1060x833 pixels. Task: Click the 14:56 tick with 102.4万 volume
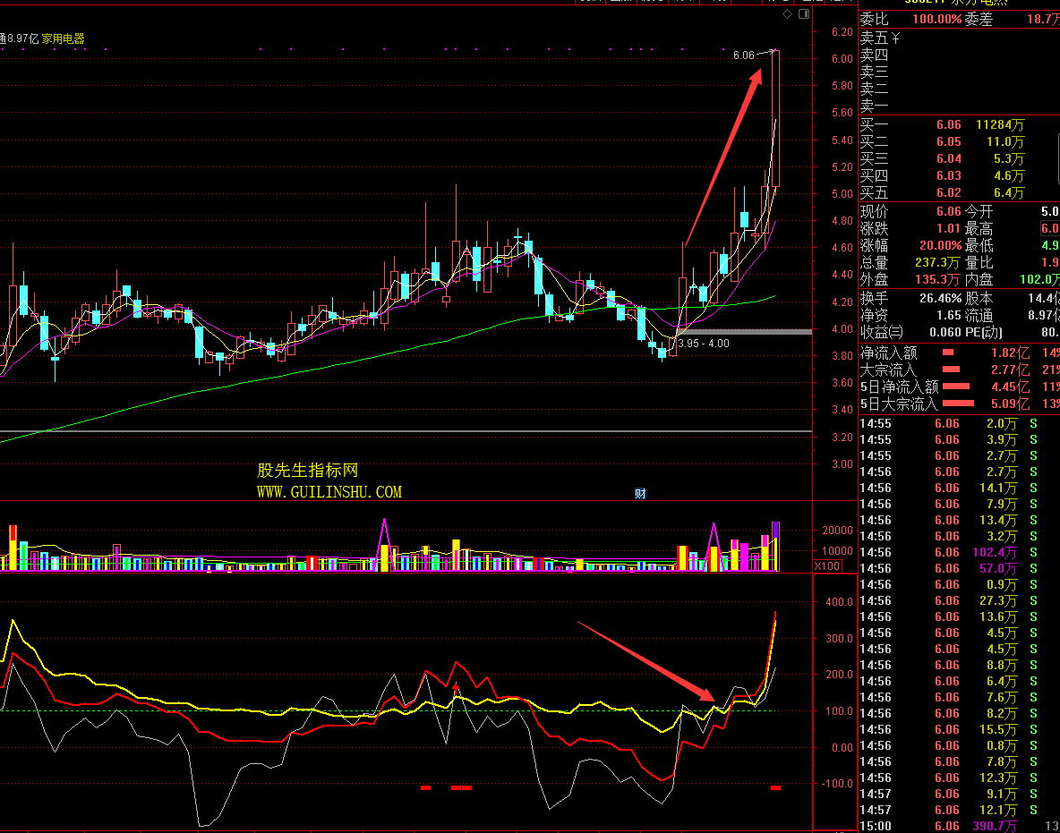(x=959, y=552)
